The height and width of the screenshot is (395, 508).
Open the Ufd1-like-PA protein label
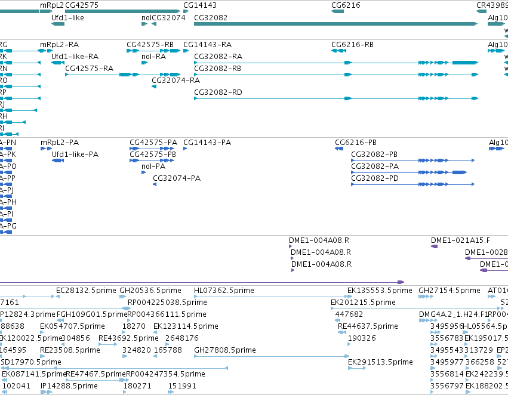[x=75, y=155]
